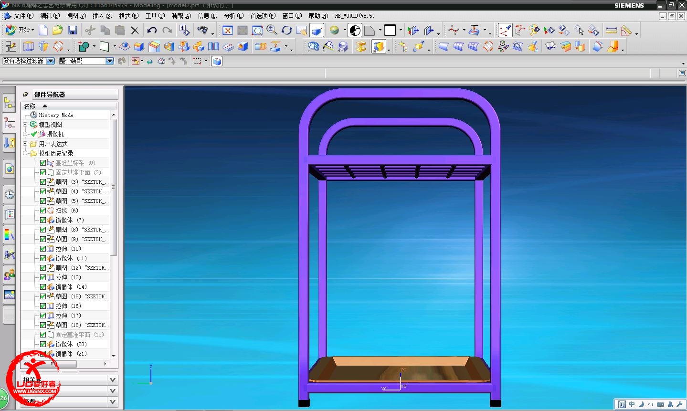Select the Zoom window icon
This screenshot has height=411, width=687.
(x=257, y=31)
